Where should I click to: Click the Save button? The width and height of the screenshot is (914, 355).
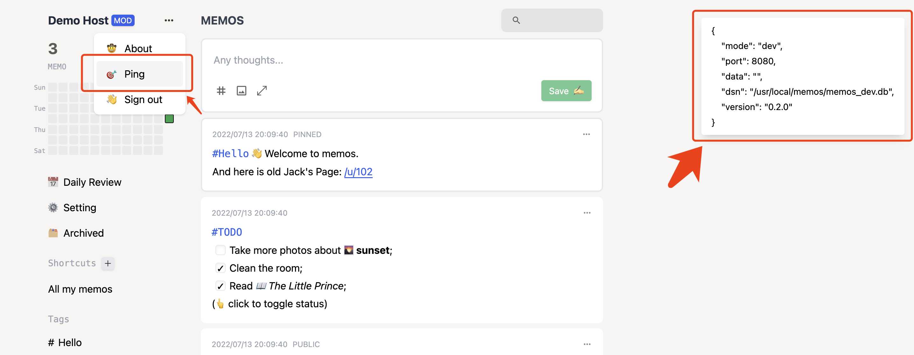tap(566, 91)
